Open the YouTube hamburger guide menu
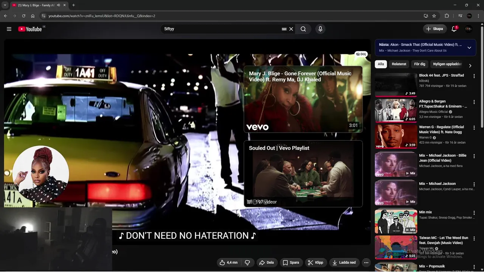This screenshot has height=272, width=484. (x=9, y=29)
